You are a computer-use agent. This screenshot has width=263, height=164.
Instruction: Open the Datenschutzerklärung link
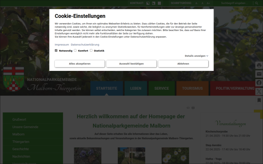tap(85, 45)
